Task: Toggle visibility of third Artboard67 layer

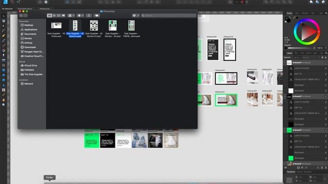Action: pos(326,130)
